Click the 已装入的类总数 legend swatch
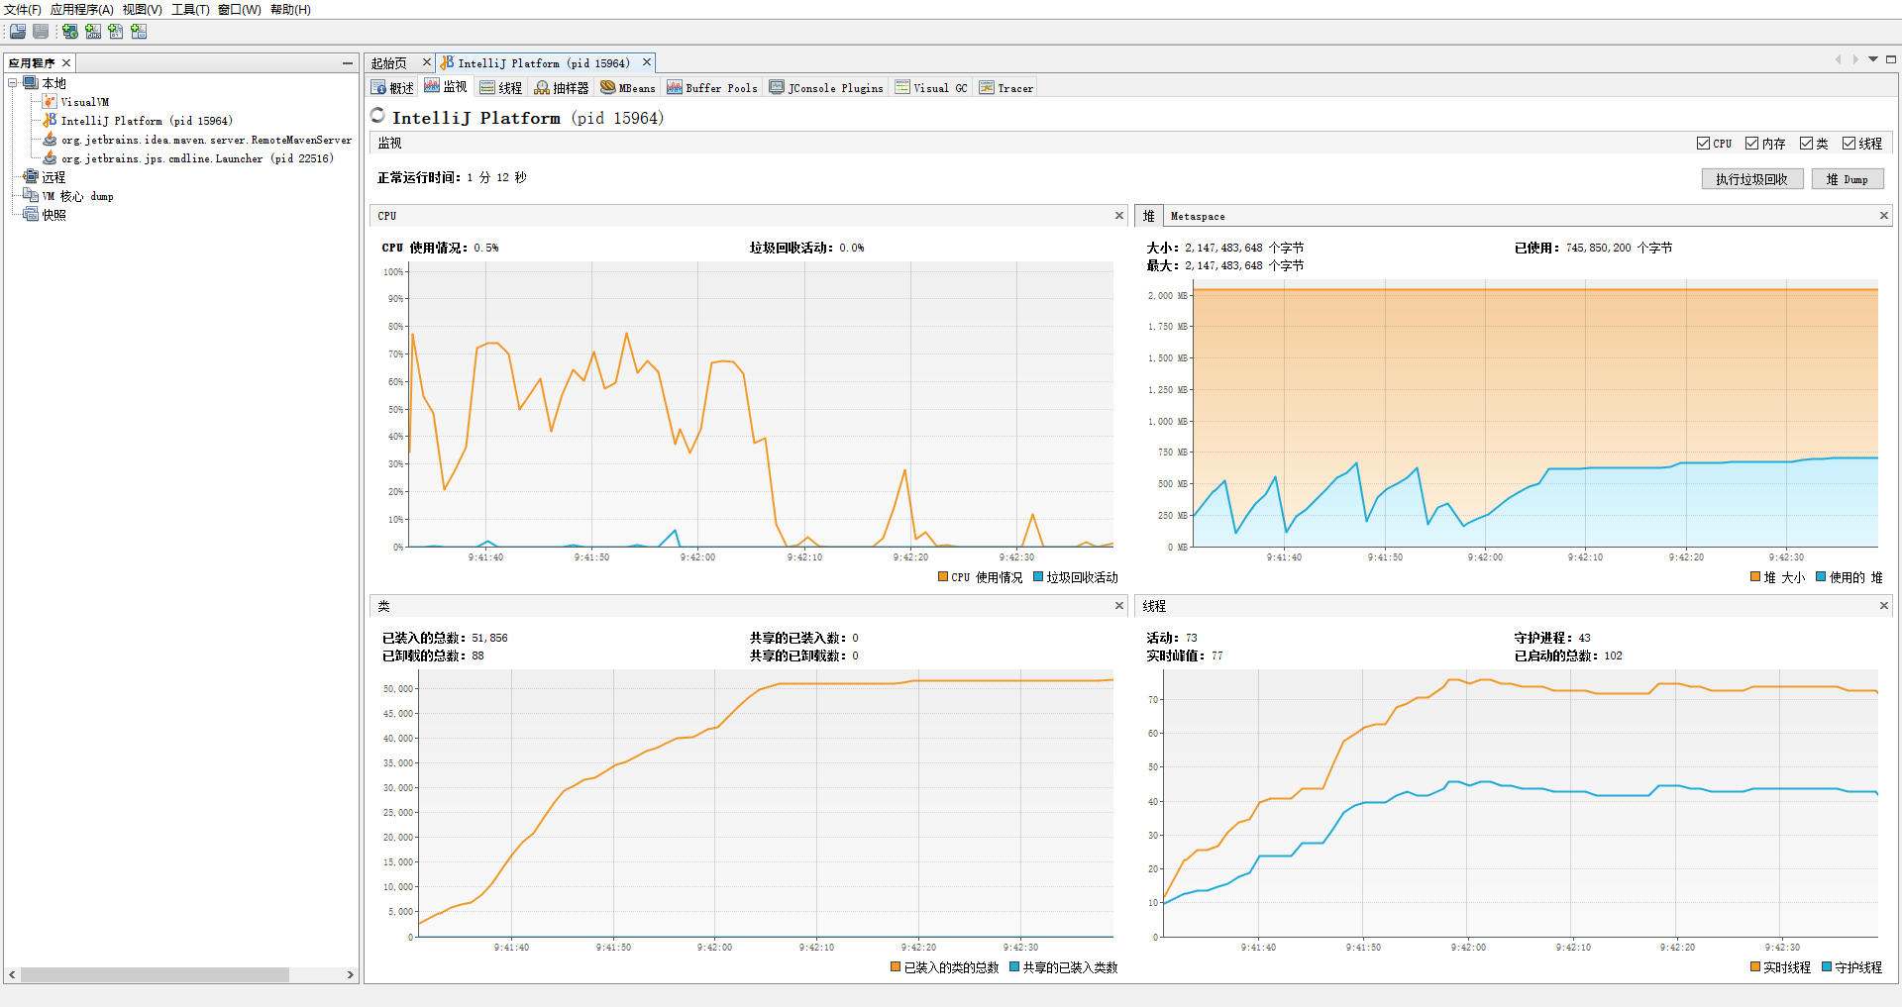 coord(896,967)
